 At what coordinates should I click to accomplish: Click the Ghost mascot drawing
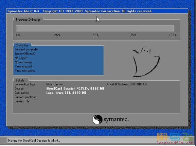coord(146,62)
